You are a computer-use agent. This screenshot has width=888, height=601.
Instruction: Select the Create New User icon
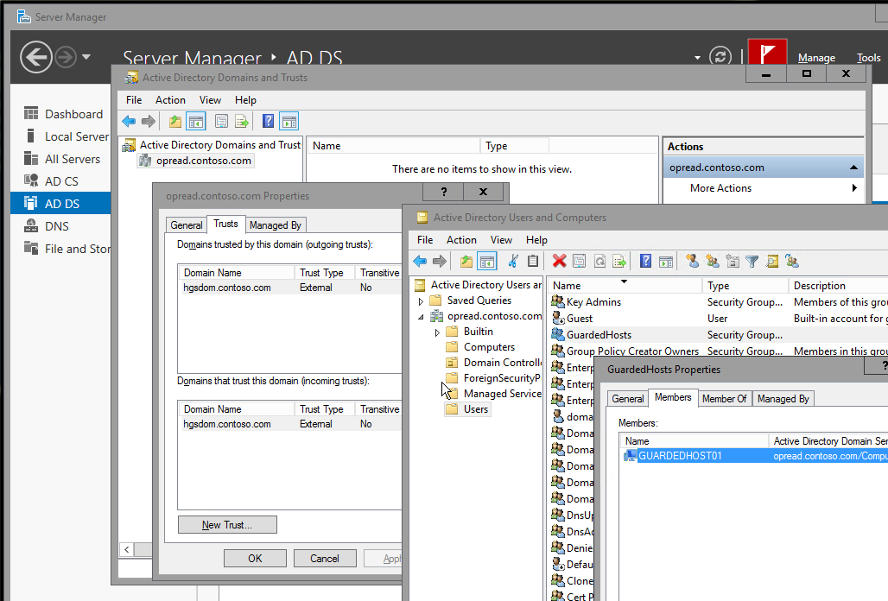693,261
